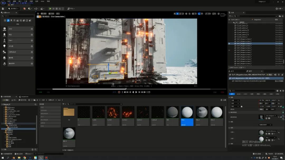Click the Import (导入) button
Screen dimensions: 285x160
pos(14,100)
